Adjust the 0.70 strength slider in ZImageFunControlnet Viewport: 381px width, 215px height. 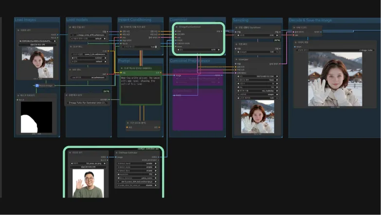coord(198,50)
